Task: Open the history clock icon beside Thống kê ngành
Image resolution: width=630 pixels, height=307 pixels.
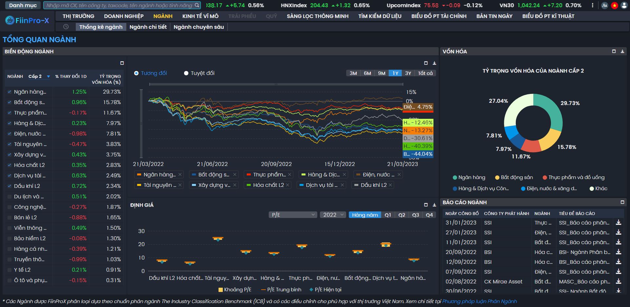Action: (66, 27)
